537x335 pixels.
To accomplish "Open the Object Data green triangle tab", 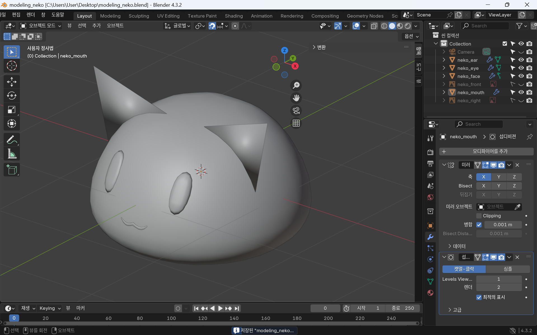I will coord(430,282).
